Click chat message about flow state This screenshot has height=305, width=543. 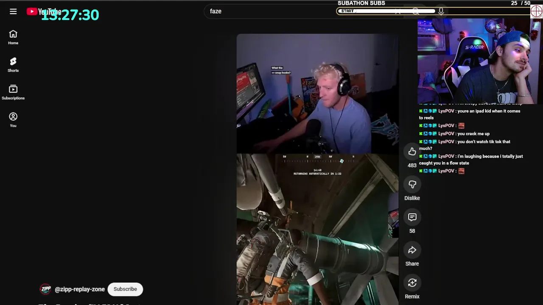(x=471, y=160)
